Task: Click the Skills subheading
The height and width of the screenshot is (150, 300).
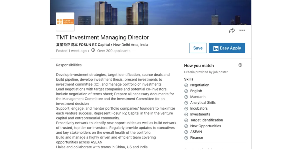Action: click(189, 79)
